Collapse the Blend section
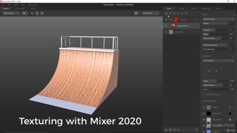This screenshot has width=237, height=133. [x=234, y=14]
